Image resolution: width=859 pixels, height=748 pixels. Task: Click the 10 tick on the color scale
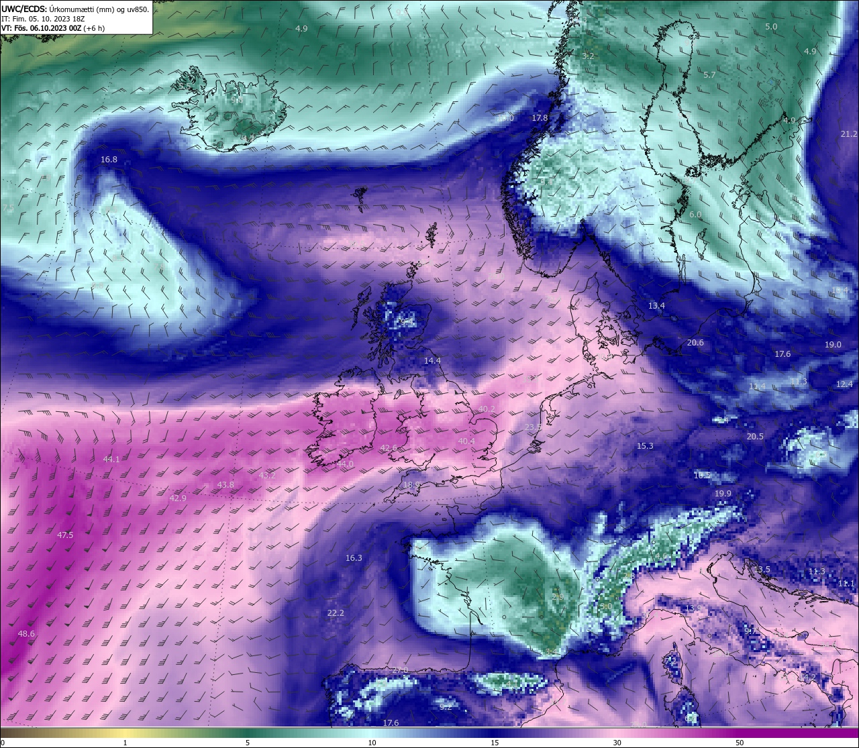[372, 743]
